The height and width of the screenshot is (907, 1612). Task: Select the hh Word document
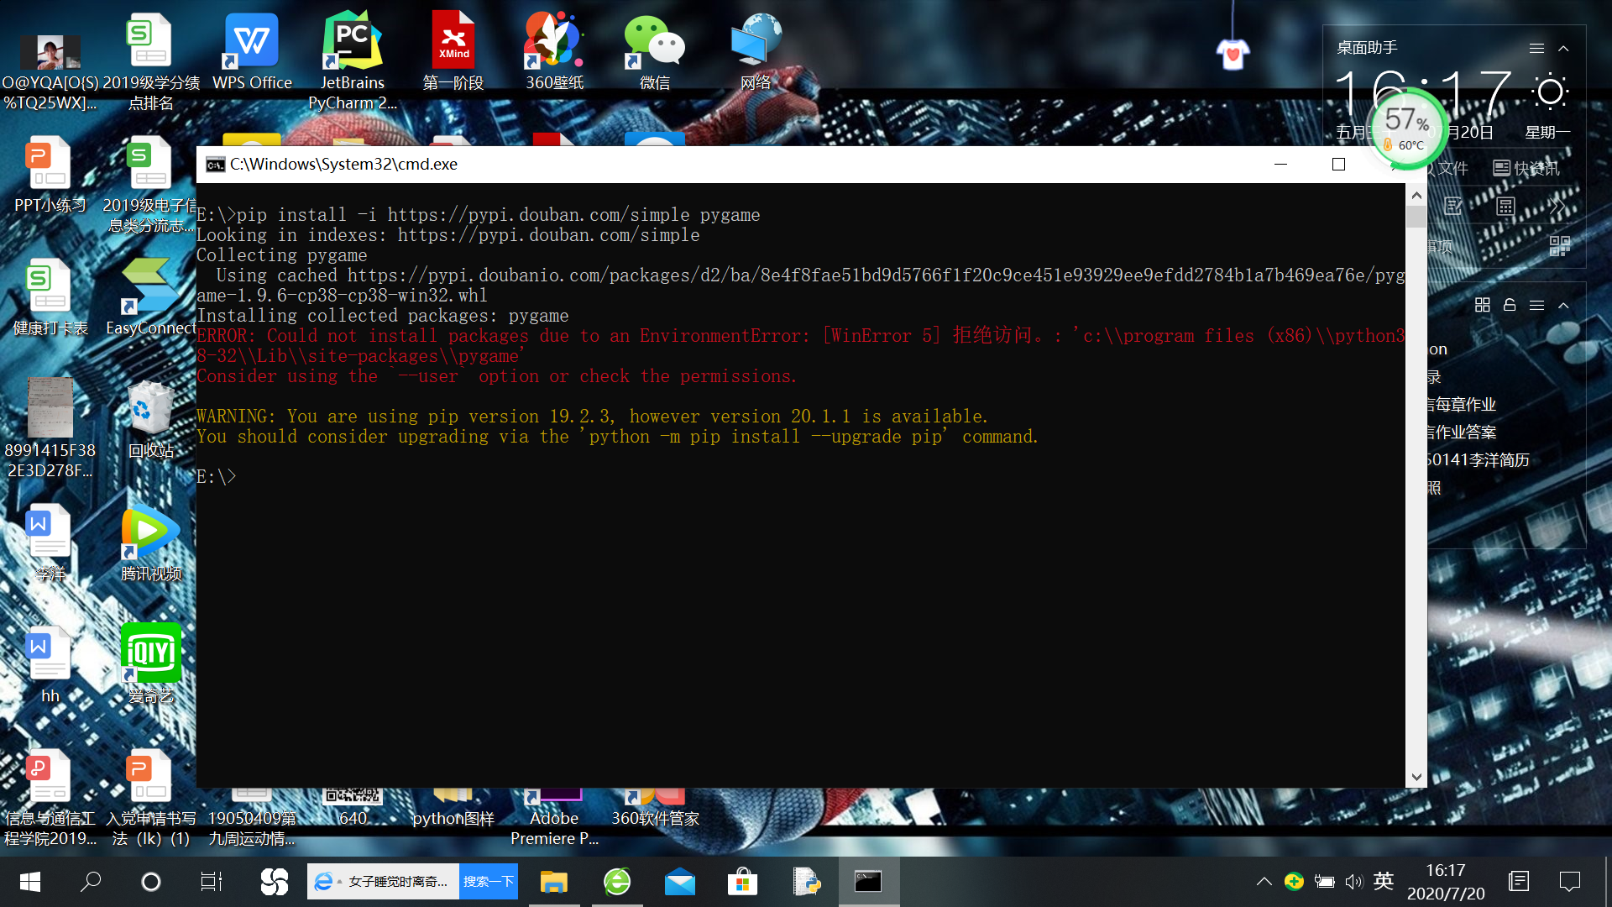[x=50, y=665]
